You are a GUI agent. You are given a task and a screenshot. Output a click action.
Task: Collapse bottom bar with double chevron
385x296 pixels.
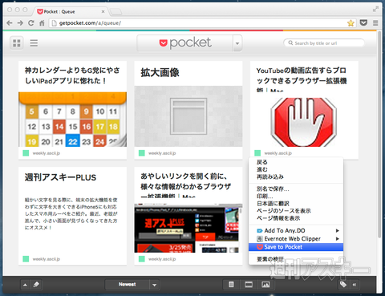(355, 285)
